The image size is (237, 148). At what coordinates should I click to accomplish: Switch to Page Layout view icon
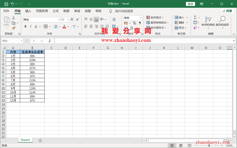click(x=181, y=146)
